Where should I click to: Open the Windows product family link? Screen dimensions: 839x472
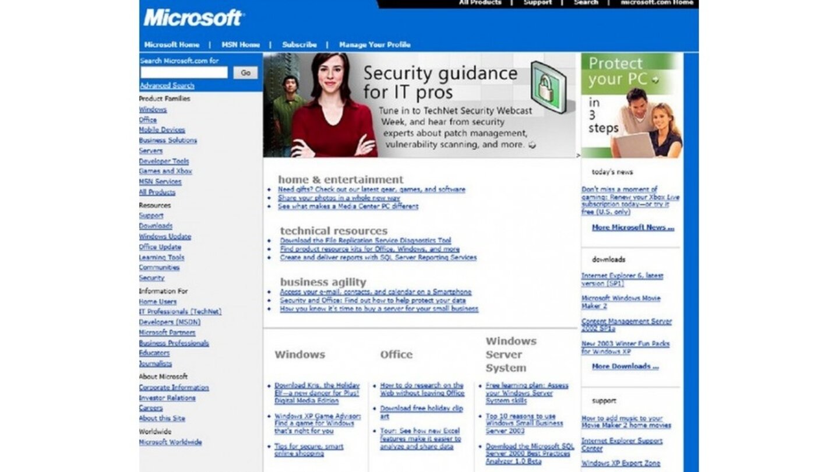153,110
